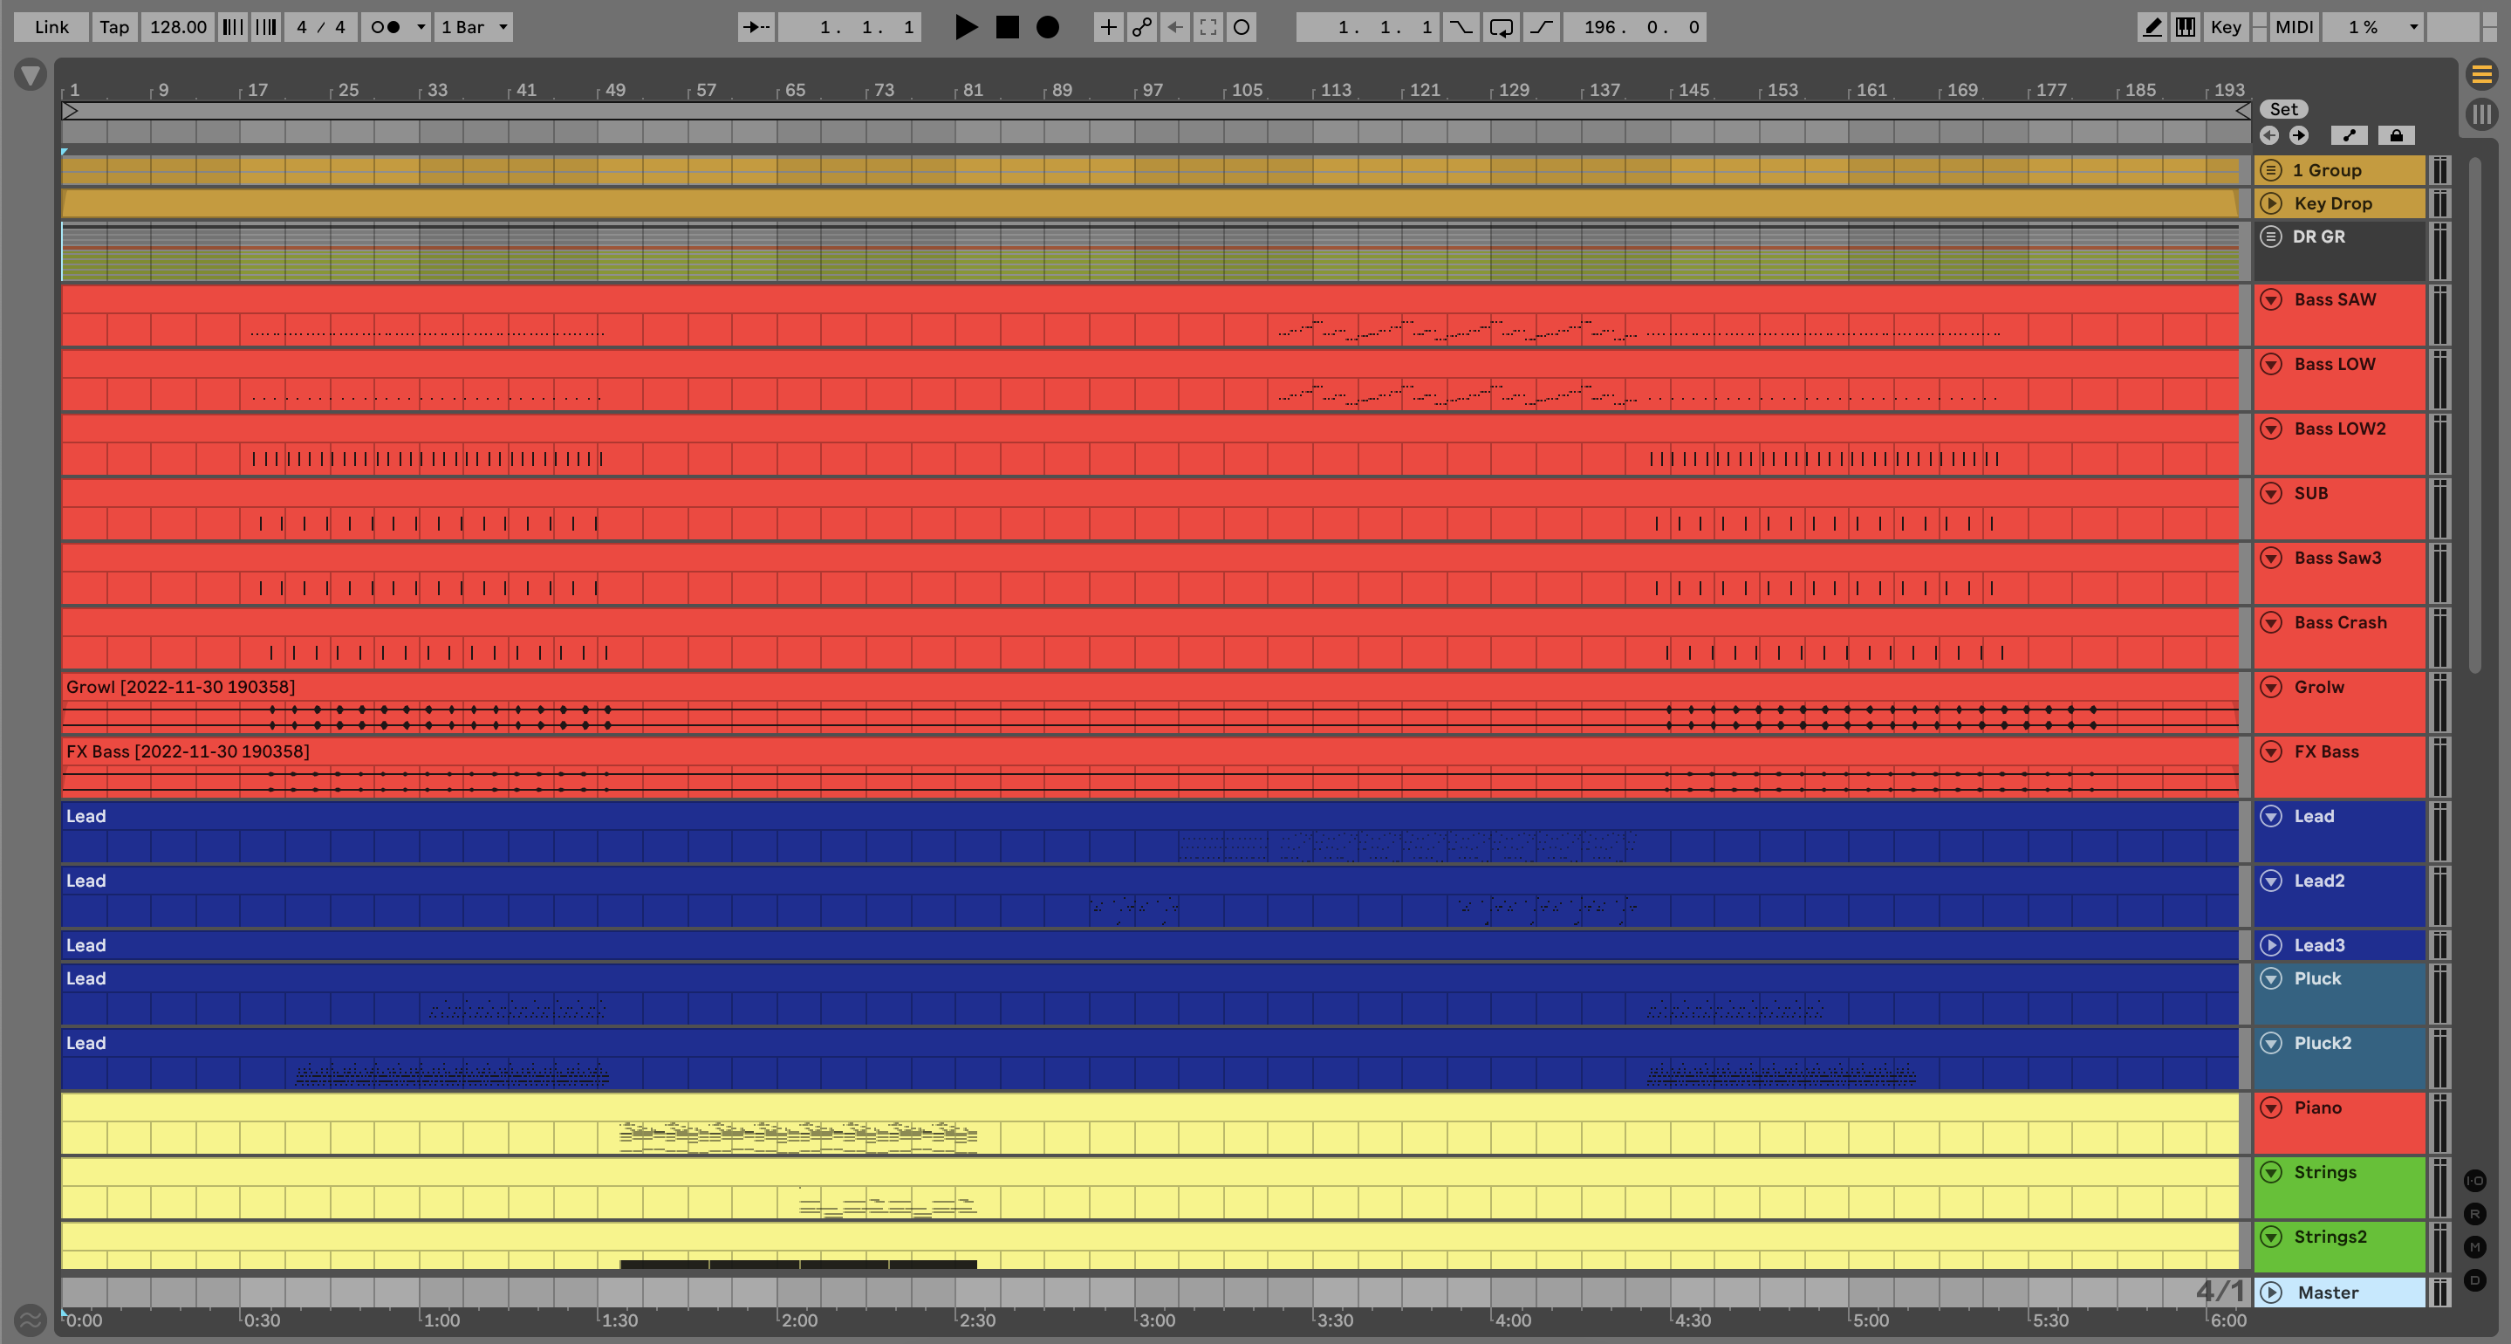
Task: Jump to next locator arrow
Action: [x=2298, y=135]
